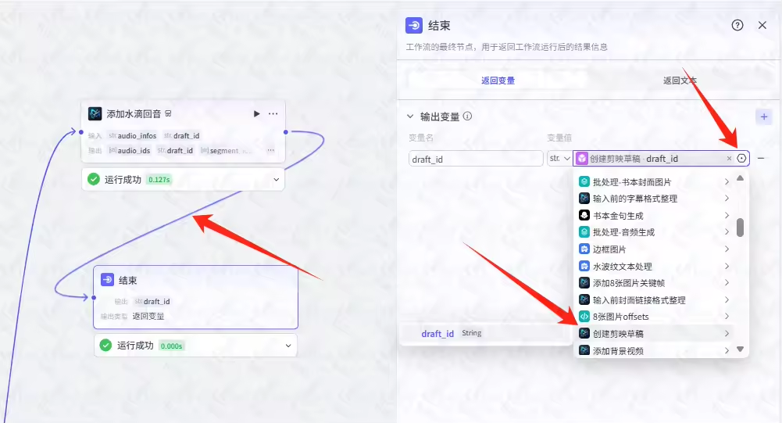Expand the 添加水滴回音 run result details
Image resolution: width=782 pixels, height=423 pixels.
pyautogui.click(x=276, y=180)
